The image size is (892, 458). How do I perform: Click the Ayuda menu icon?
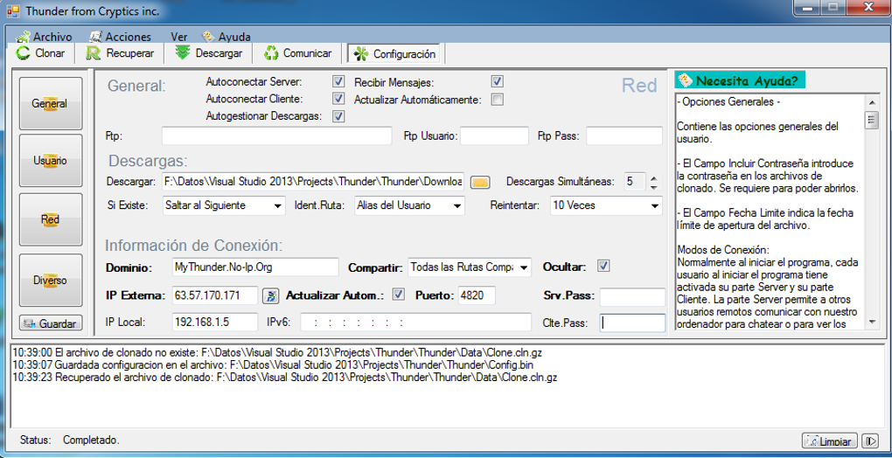[208, 37]
